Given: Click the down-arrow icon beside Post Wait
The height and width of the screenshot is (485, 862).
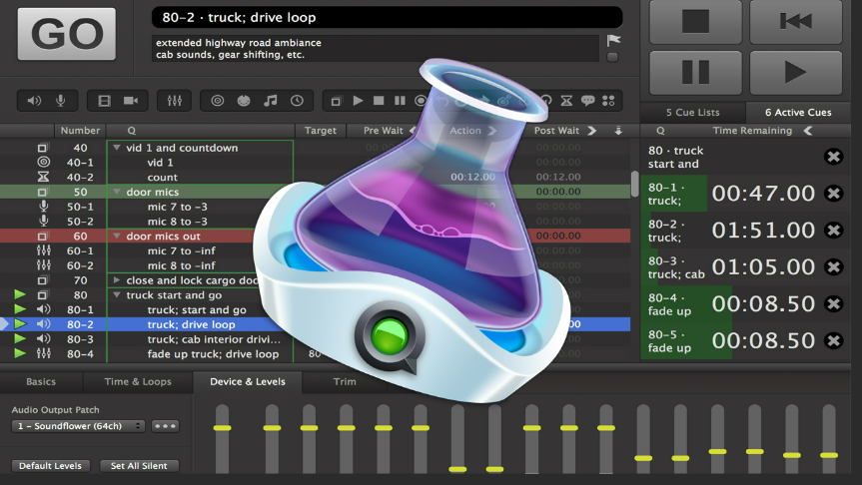Looking at the screenshot, I should click(x=618, y=130).
